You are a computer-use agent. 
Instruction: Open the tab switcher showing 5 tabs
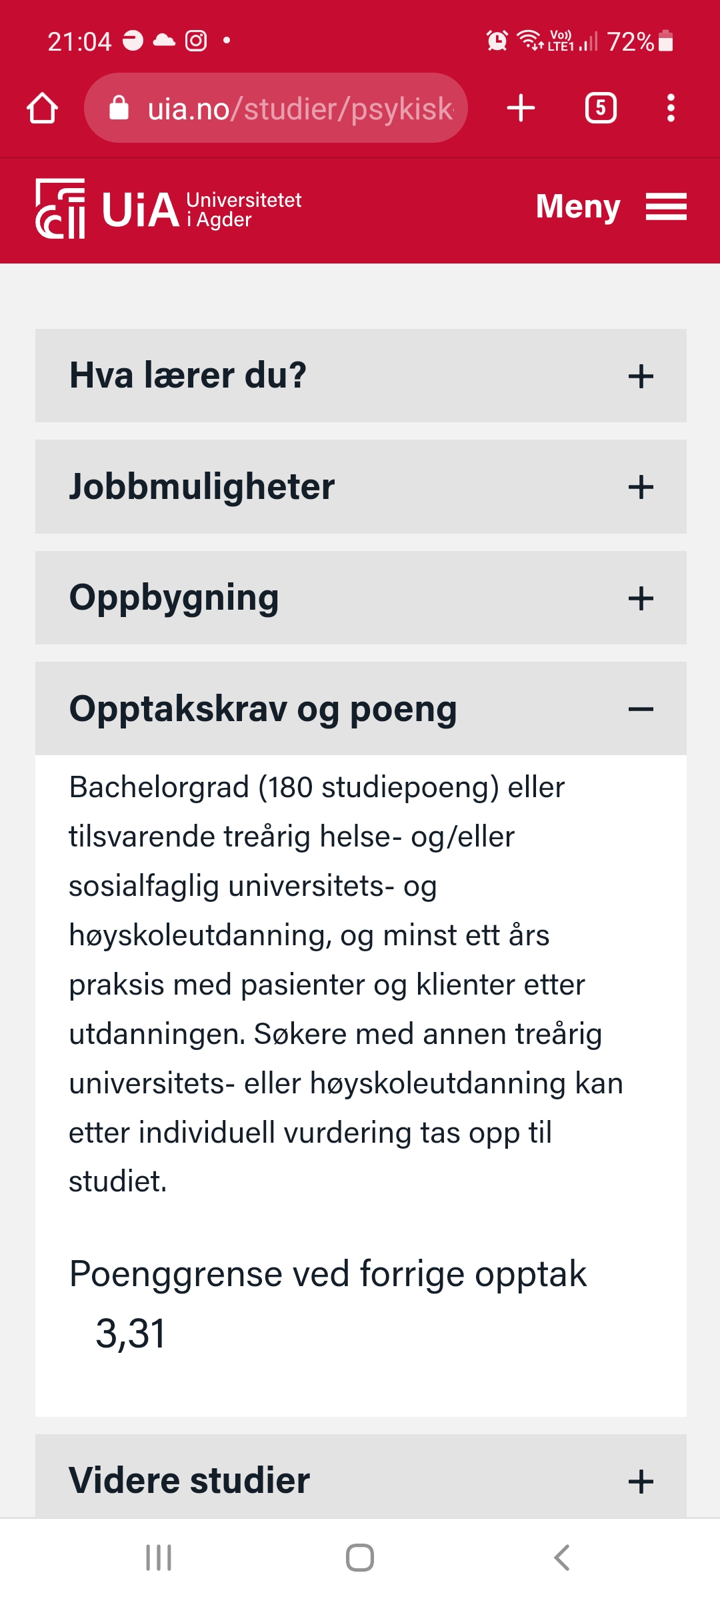pyautogui.click(x=600, y=108)
